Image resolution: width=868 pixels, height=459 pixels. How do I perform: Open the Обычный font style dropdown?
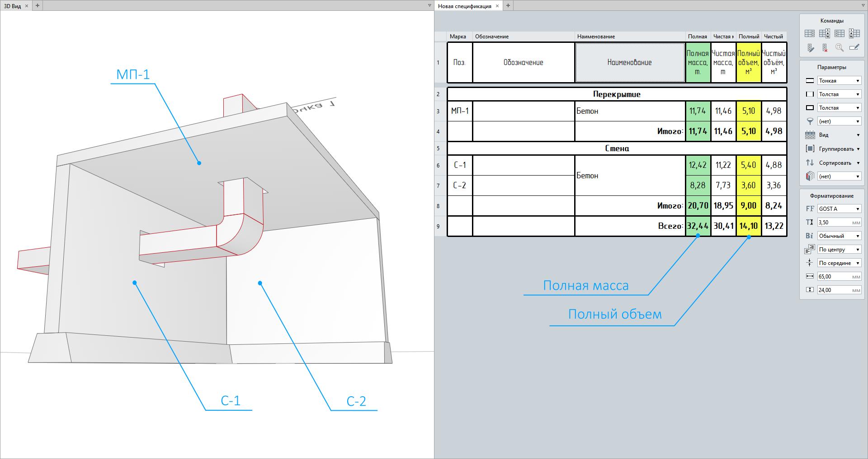(x=839, y=236)
